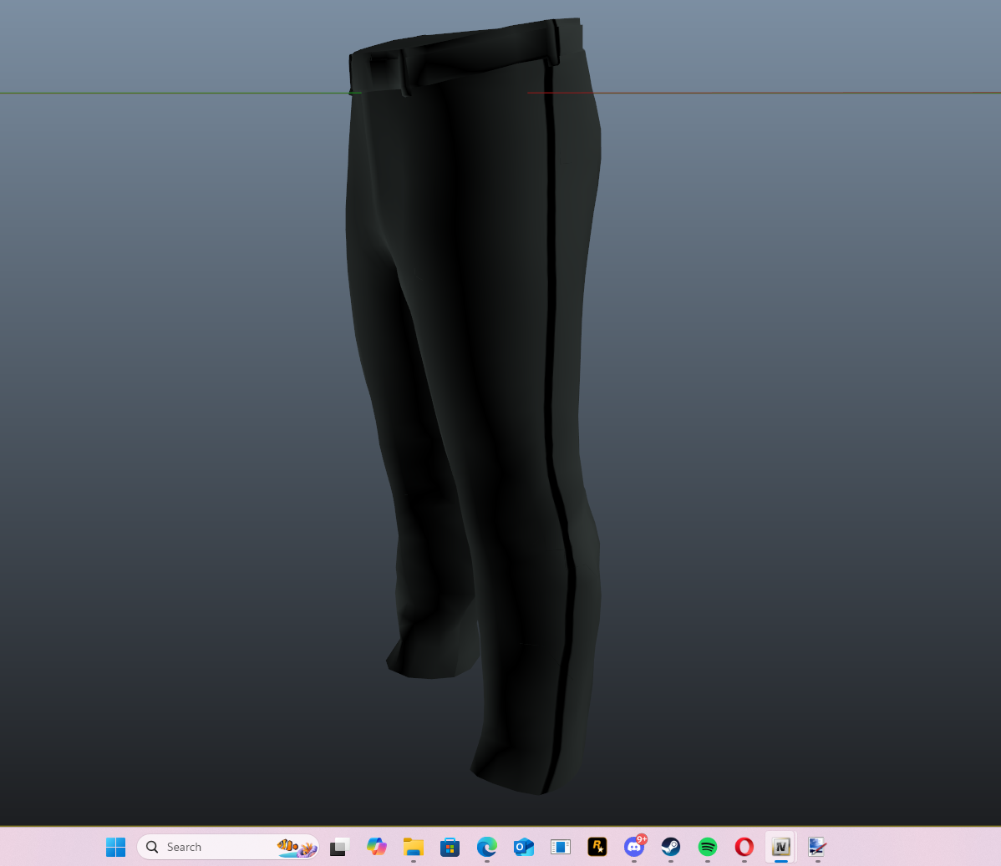Click the red axis line in the viewport
The width and height of the screenshot is (1001, 866).
794,93
